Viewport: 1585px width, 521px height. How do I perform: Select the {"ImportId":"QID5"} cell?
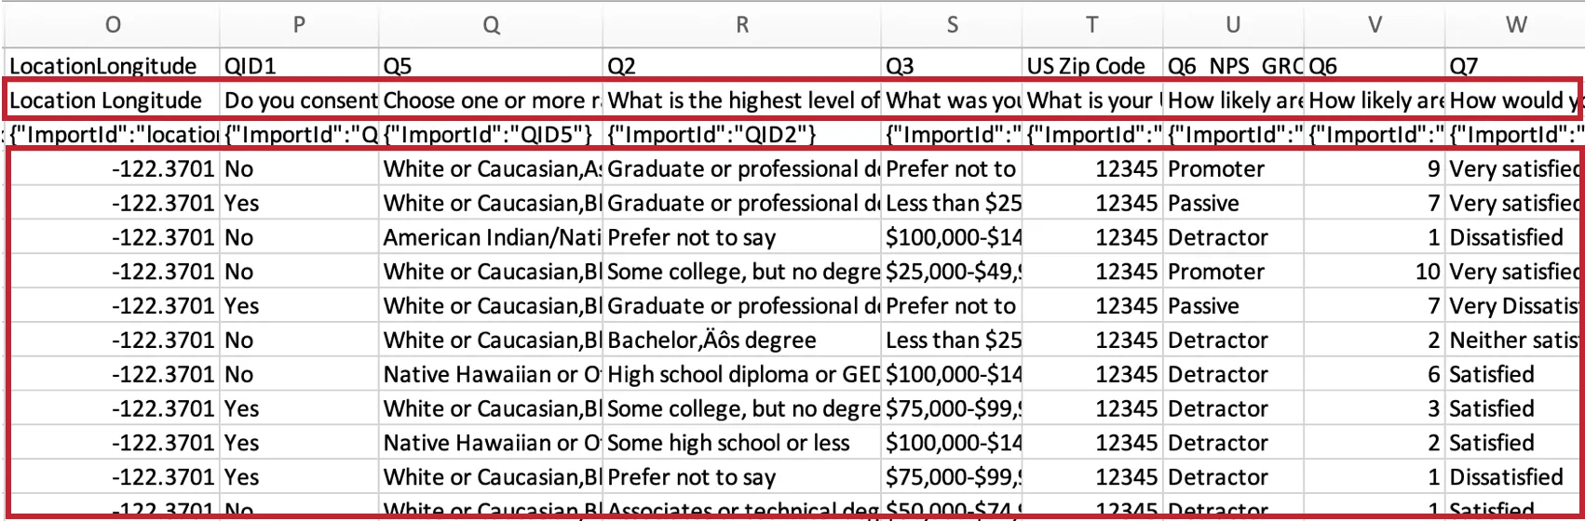click(490, 135)
